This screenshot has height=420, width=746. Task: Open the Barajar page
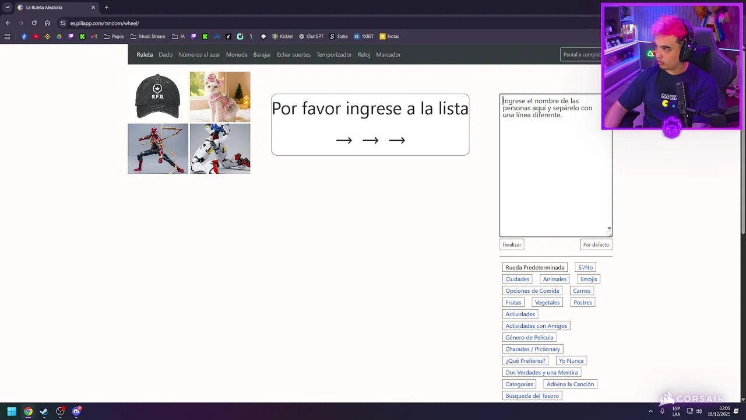262,55
